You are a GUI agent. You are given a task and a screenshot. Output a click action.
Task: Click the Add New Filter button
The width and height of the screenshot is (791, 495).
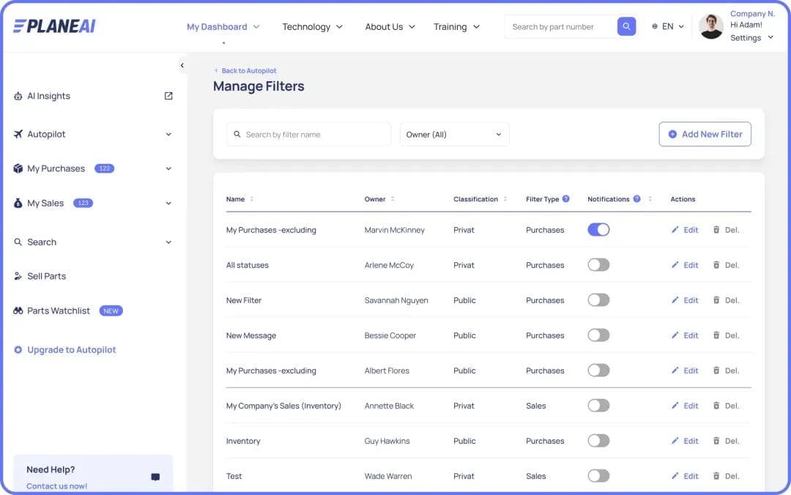[x=705, y=135]
